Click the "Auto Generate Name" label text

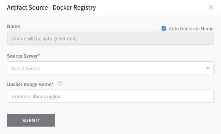[191, 29]
